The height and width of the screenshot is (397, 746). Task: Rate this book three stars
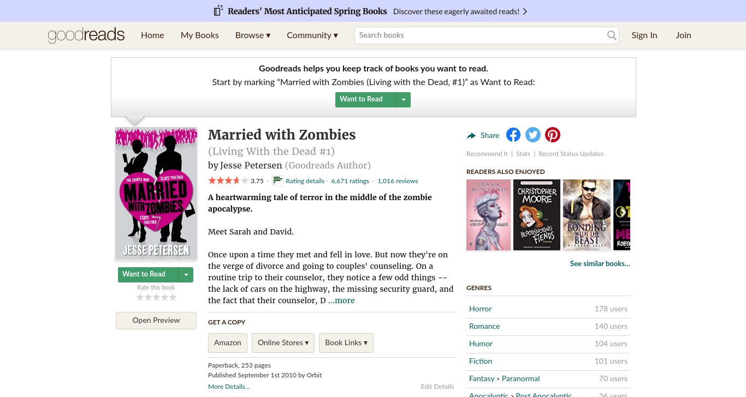pos(156,297)
